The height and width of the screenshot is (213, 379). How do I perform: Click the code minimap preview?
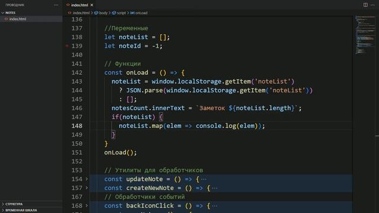(x=365, y=35)
